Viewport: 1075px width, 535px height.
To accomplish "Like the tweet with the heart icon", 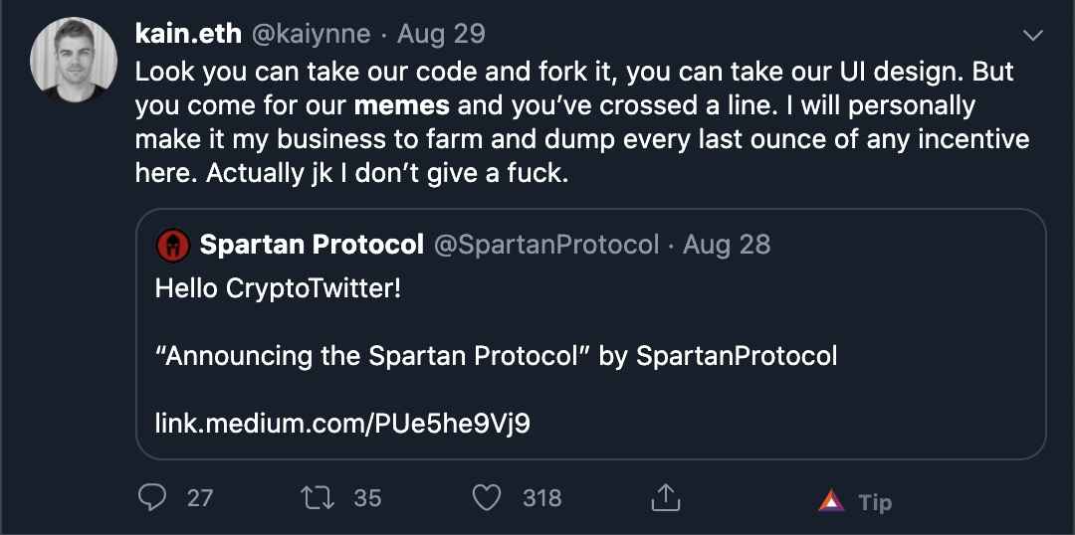I will pos(486,497).
